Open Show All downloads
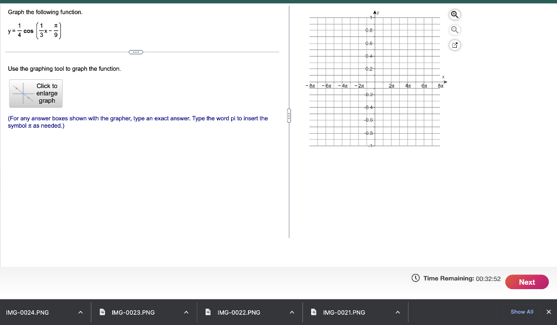Screen dimensions: 557x325 click(x=522, y=312)
